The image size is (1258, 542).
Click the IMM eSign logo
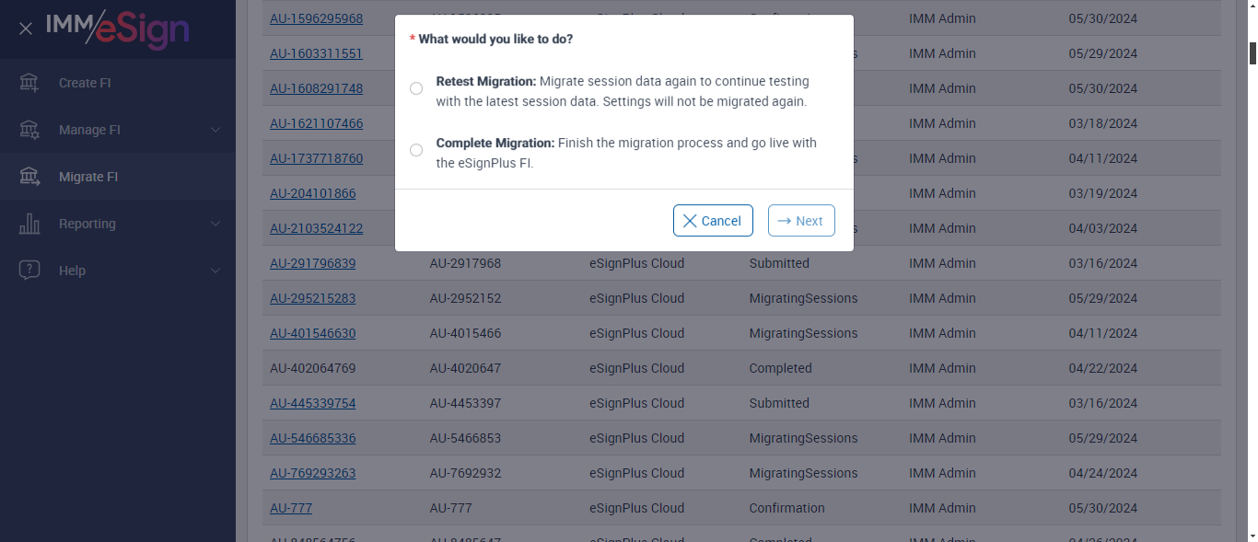coord(118,29)
